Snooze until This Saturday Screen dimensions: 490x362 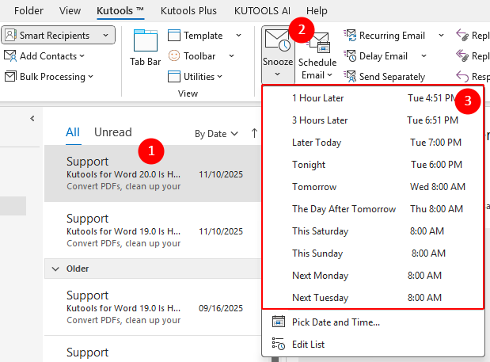(x=373, y=231)
